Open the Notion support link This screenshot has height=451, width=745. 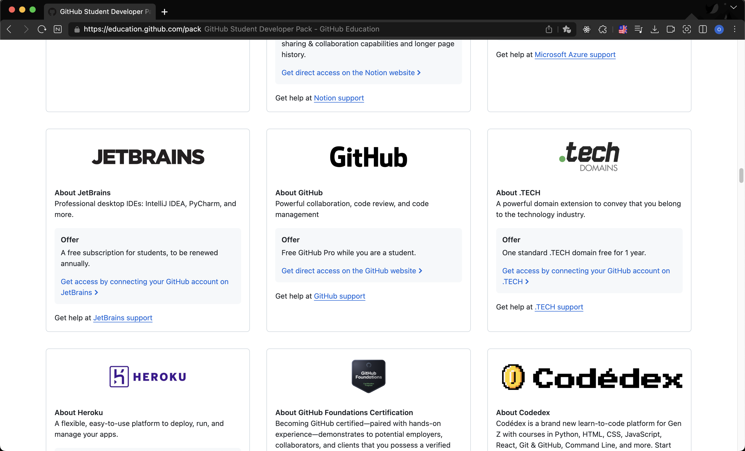[339, 98]
